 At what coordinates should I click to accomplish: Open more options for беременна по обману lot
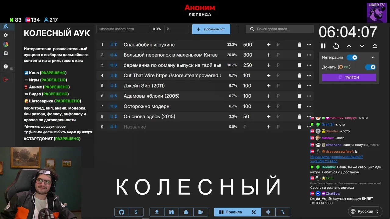coord(309,65)
